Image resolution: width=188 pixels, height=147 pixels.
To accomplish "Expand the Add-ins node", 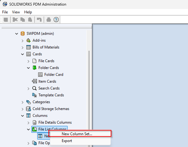I will pos(23,41).
